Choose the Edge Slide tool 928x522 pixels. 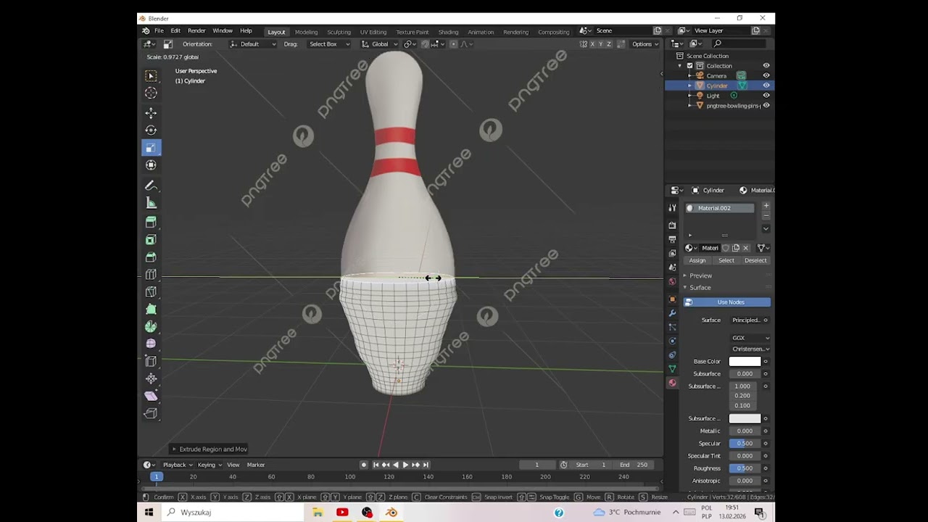[x=151, y=361]
